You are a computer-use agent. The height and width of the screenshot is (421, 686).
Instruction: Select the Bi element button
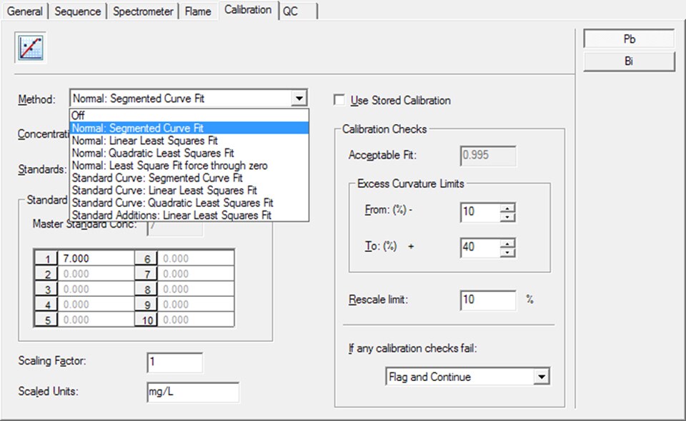628,61
